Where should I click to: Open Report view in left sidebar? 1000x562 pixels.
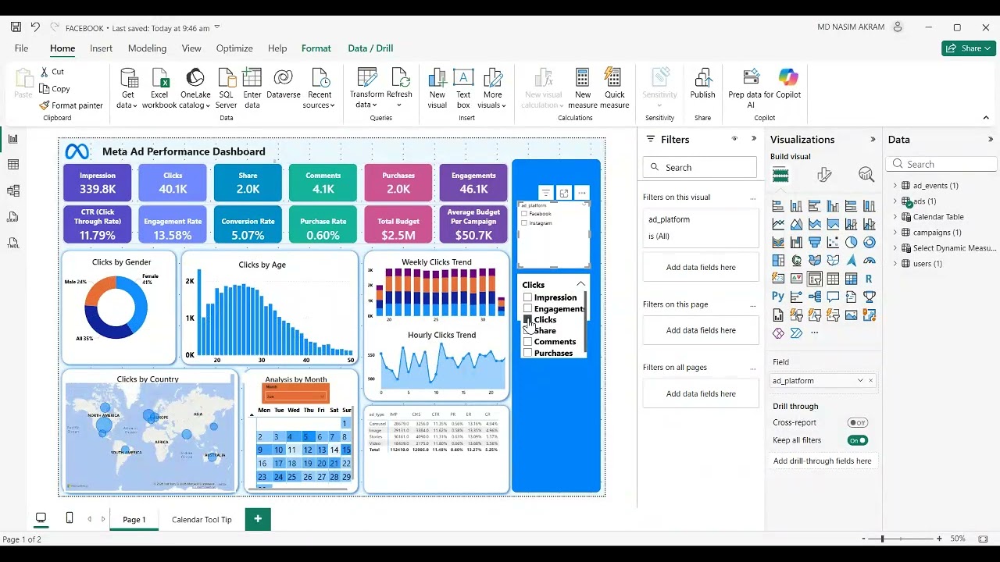point(12,139)
